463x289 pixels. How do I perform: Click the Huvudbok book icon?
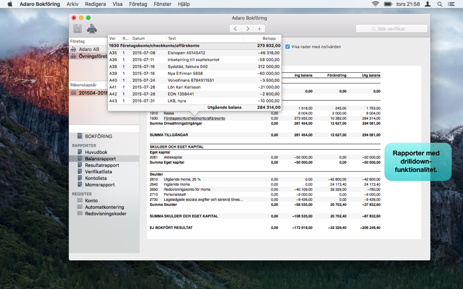(x=80, y=152)
